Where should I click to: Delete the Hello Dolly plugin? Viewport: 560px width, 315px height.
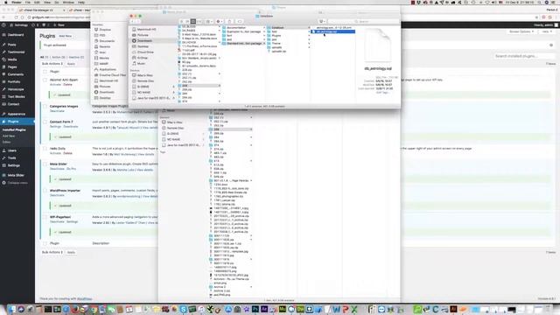67,154
